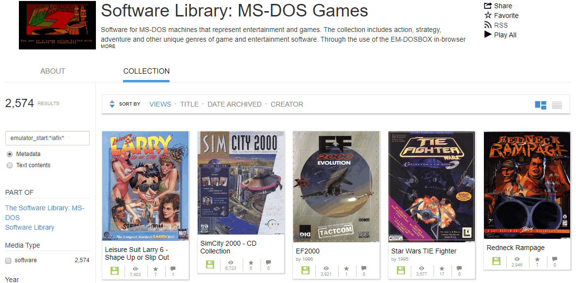Check the software media type checkbox
The width and height of the screenshot is (576, 283).
tap(8, 260)
